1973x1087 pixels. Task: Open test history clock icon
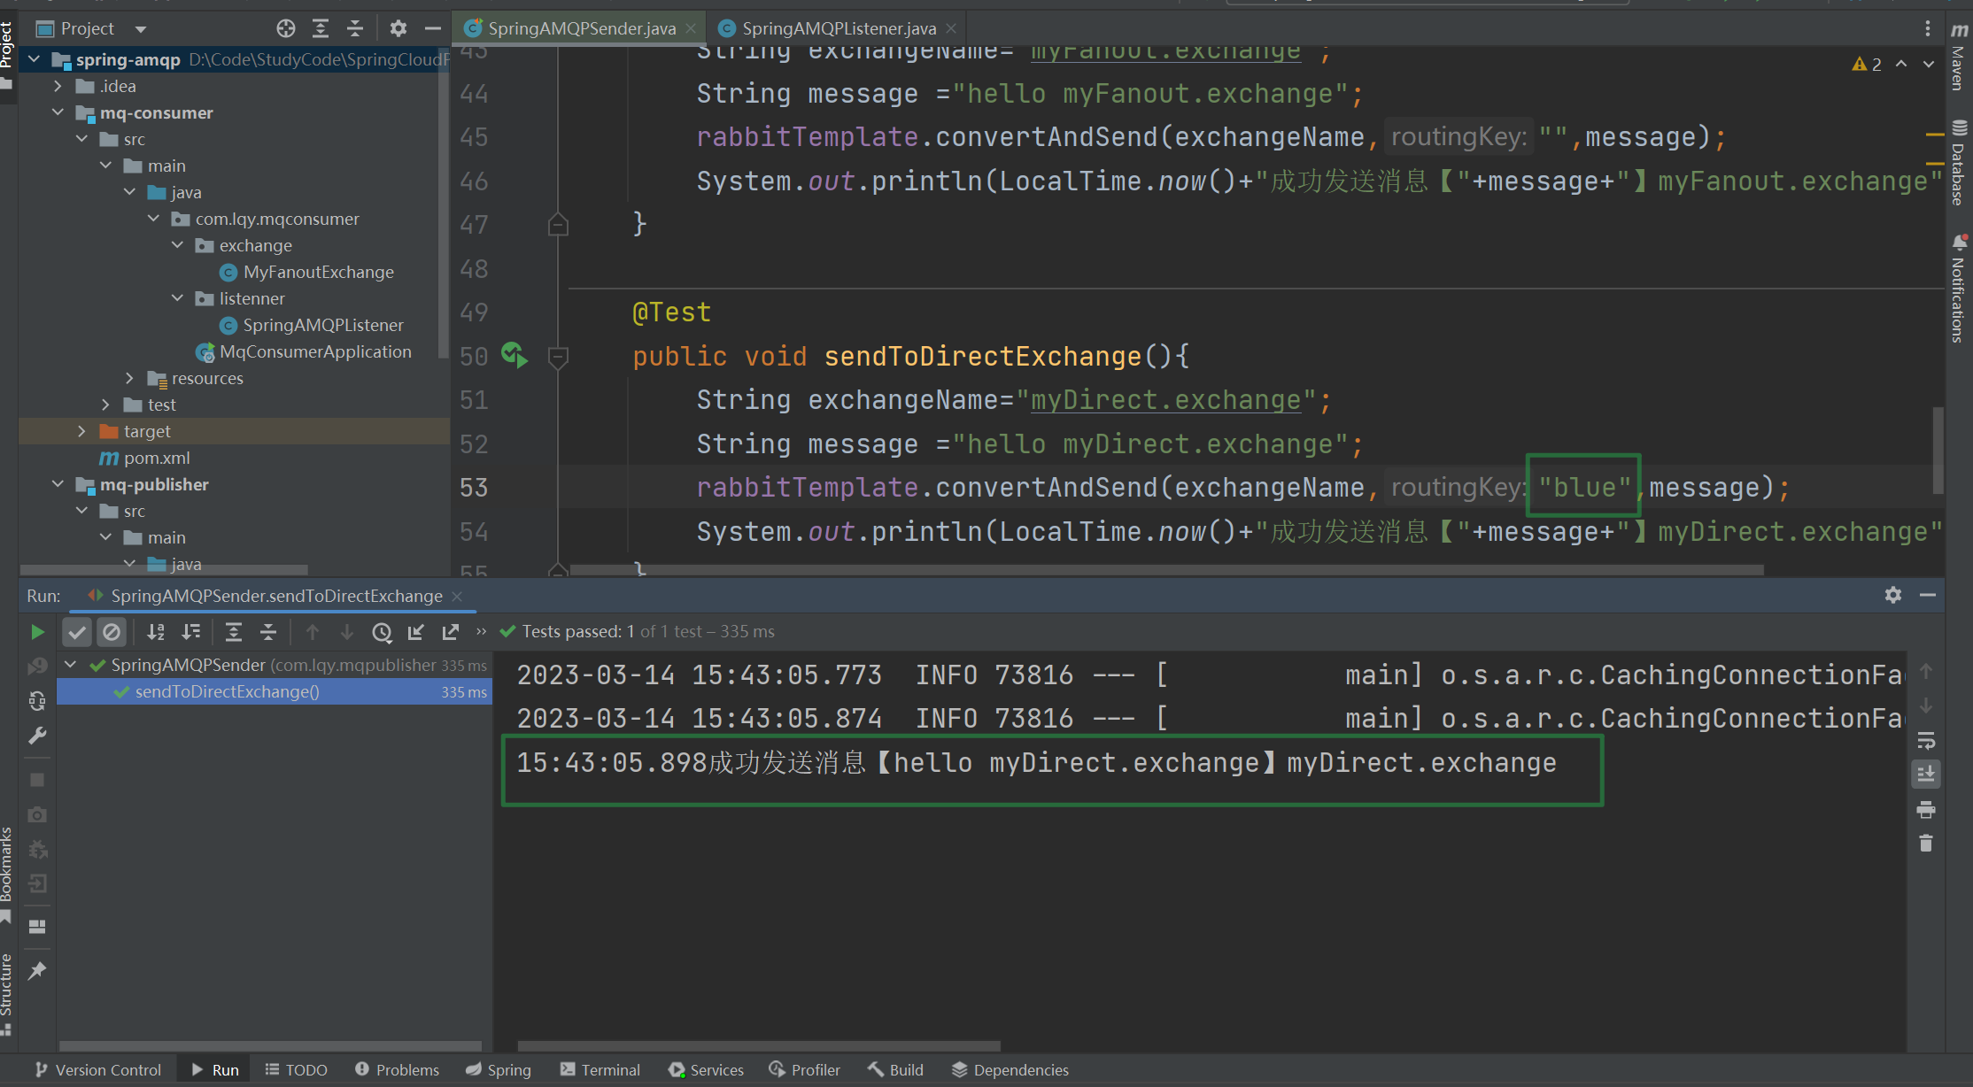point(382,632)
